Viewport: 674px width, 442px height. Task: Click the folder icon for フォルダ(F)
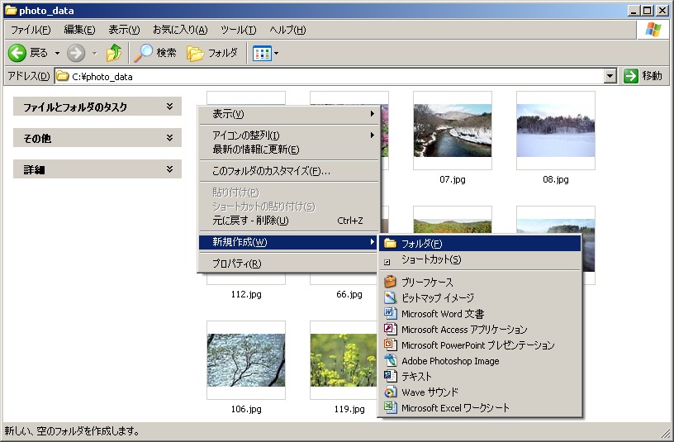[390, 244]
